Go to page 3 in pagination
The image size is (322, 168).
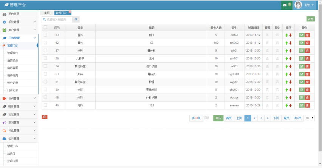point(261,118)
